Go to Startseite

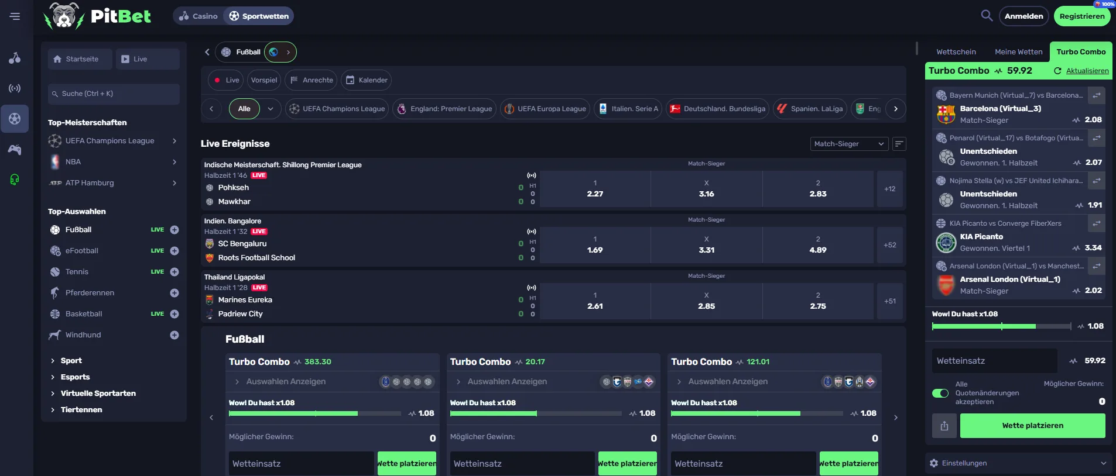click(x=80, y=59)
